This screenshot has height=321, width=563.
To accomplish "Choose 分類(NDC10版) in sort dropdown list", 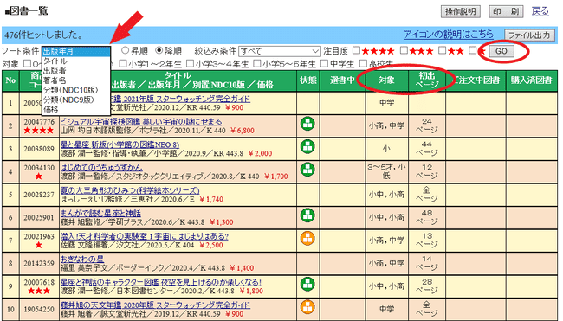I will 75,90.
